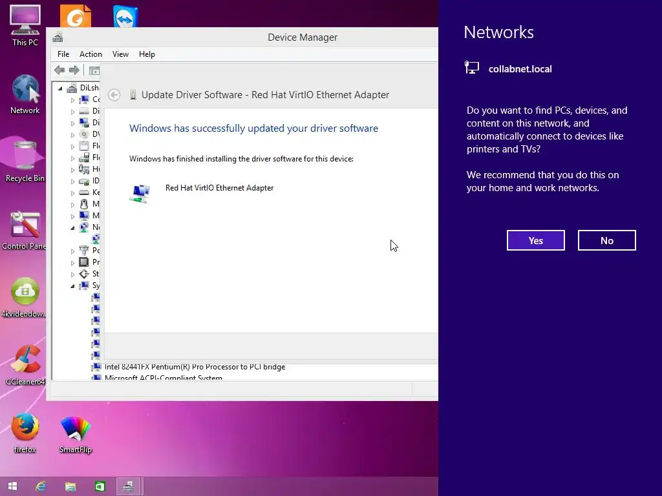
Task: Click the Device Manager taskbar button
Action: [x=129, y=486]
